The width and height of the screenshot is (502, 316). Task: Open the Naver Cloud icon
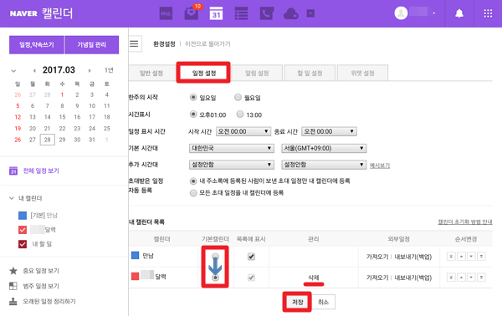[x=291, y=13]
